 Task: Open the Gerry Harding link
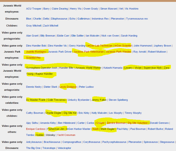click(x=77, y=46)
